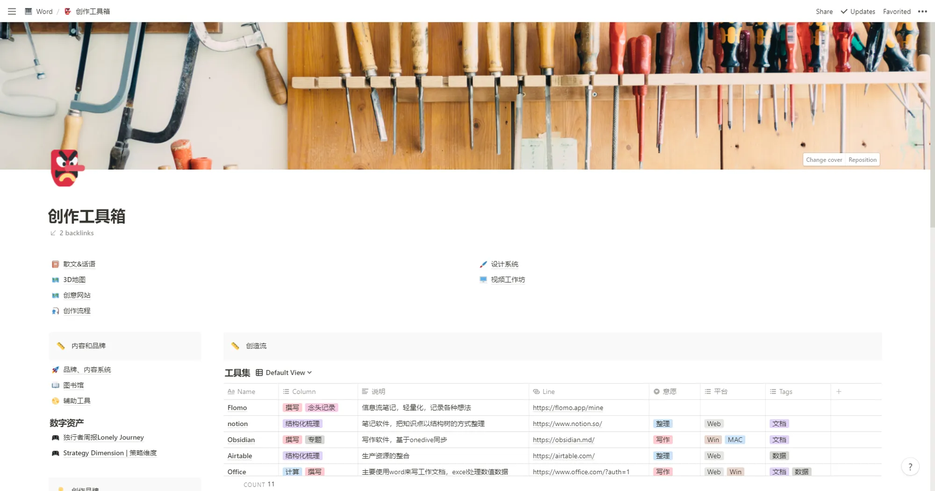Click the notebook icon beside 散文&话语
The height and width of the screenshot is (491, 935).
point(55,264)
